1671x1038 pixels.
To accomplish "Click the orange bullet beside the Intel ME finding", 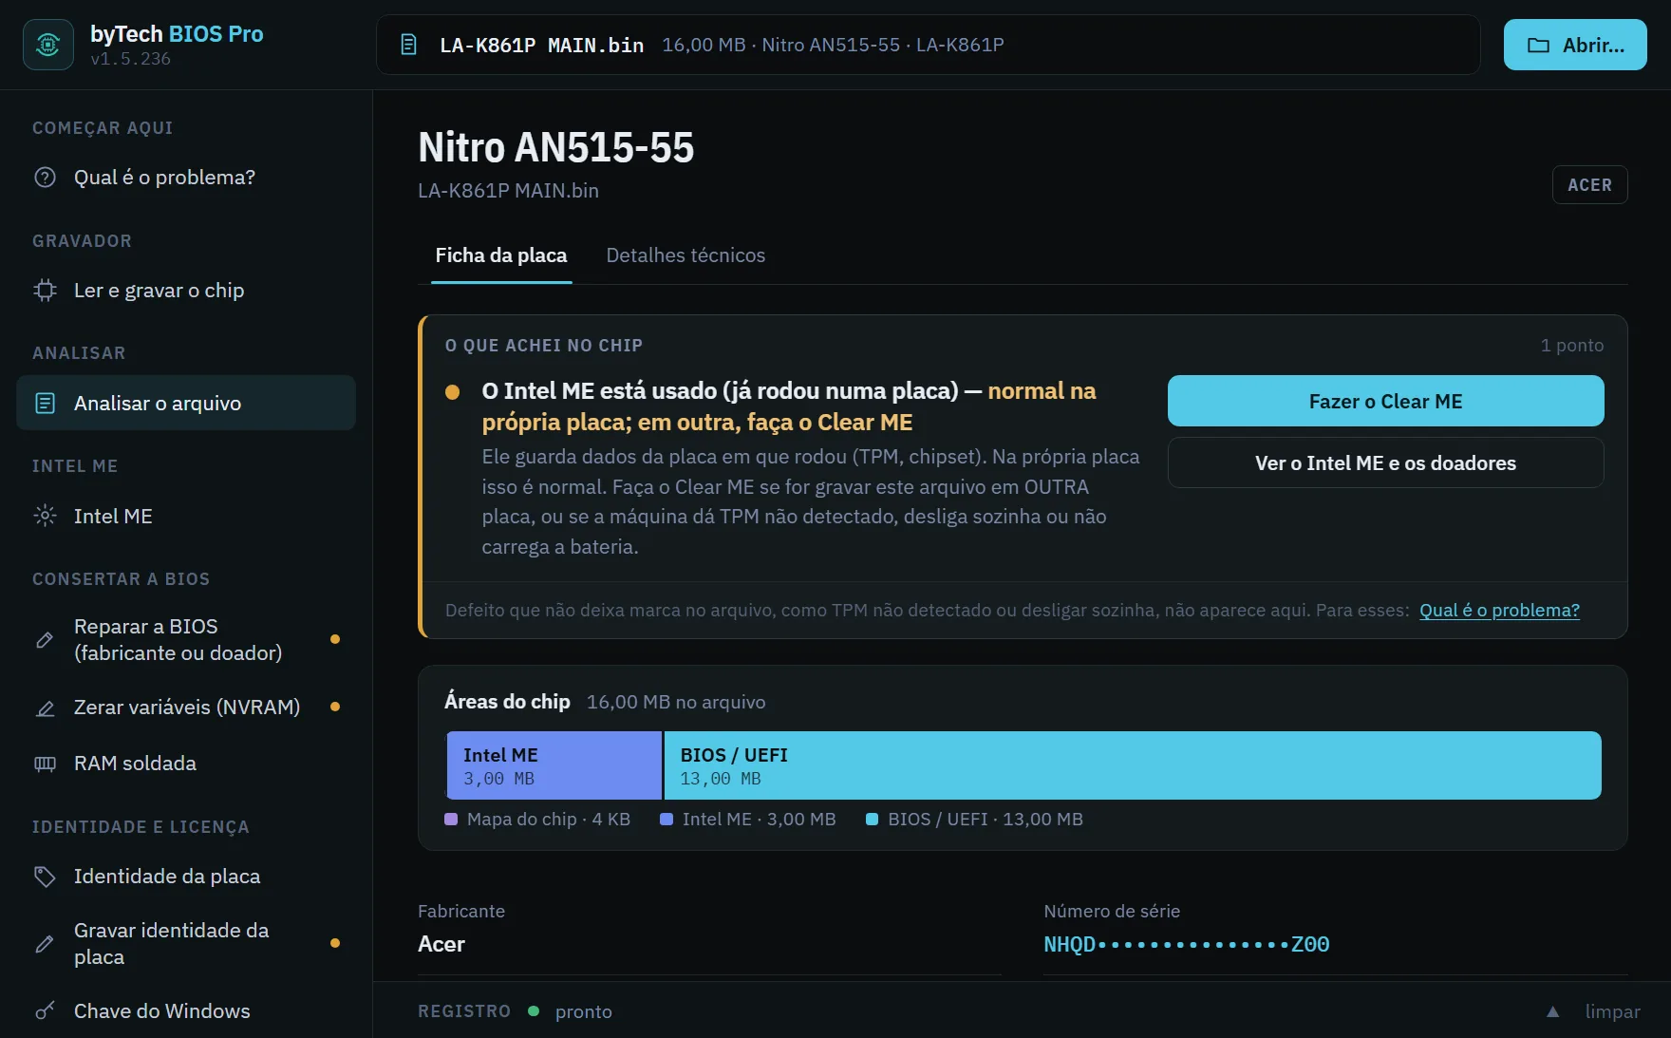I will pyautogui.click(x=453, y=392).
